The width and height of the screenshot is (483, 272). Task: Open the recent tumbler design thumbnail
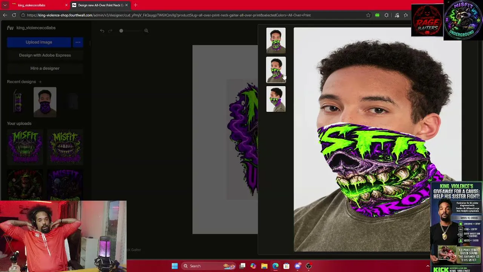coord(18,102)
